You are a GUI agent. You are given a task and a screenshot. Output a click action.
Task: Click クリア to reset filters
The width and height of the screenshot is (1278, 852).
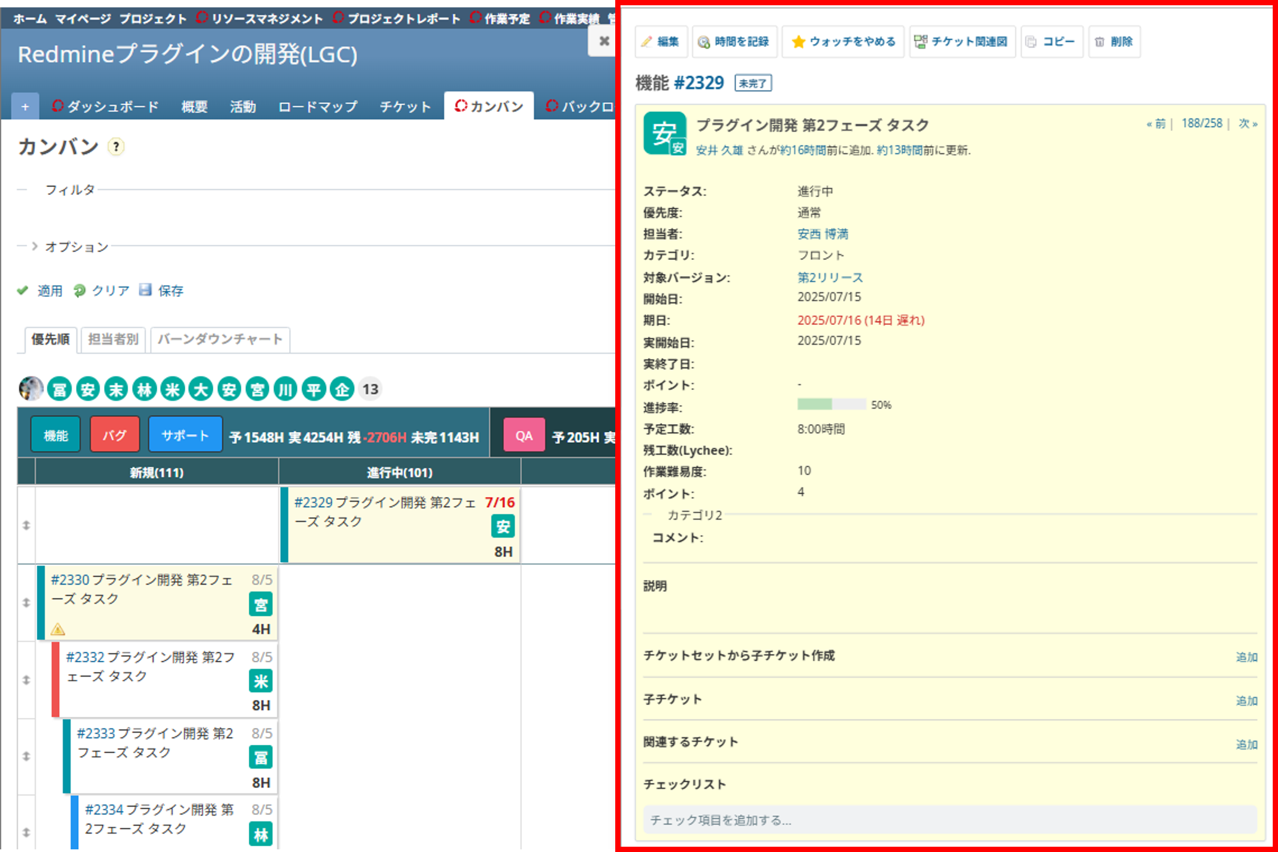[101, 291]
